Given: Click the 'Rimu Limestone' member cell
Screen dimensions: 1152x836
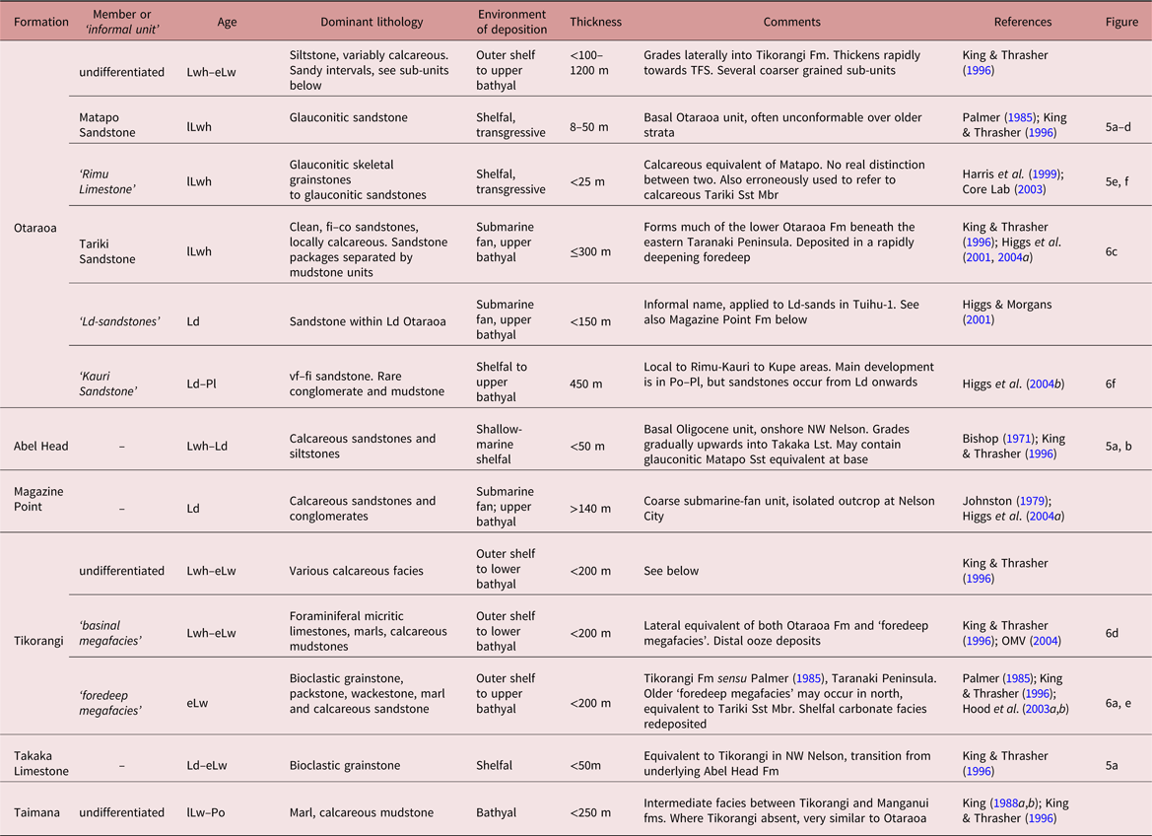Looking at the screenshot, I should tap(104, 181).
